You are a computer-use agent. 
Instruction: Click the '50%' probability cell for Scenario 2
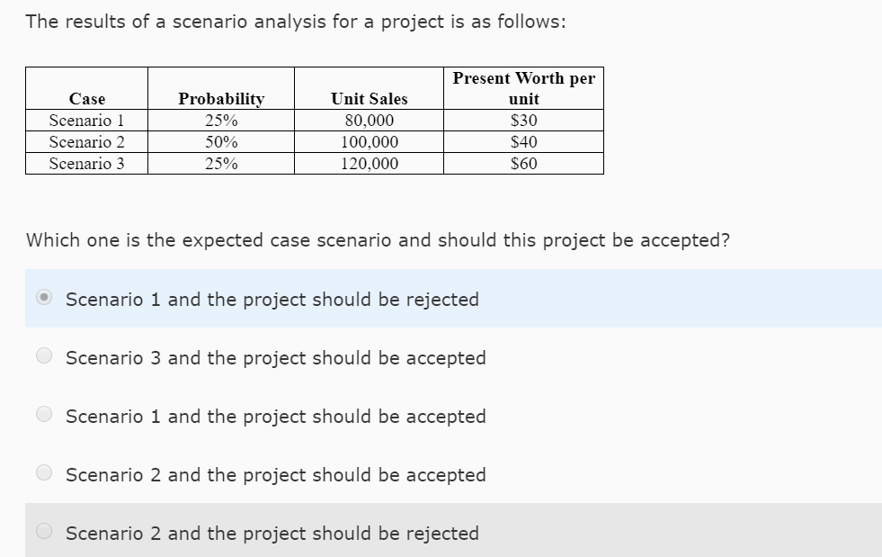coord(220,141)
